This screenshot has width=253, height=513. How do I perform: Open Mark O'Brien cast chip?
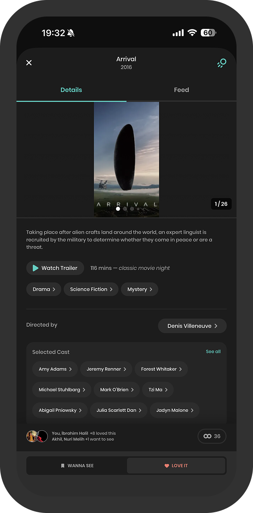117,390
